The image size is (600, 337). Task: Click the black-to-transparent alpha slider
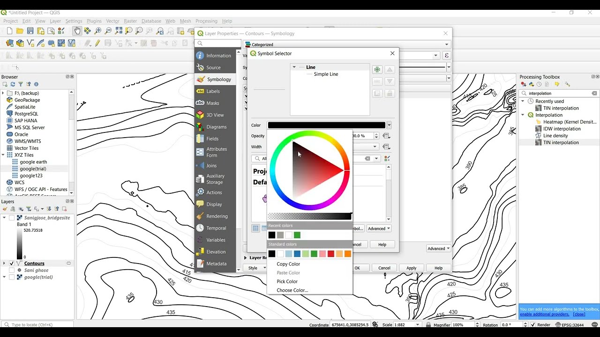(309, 216)
